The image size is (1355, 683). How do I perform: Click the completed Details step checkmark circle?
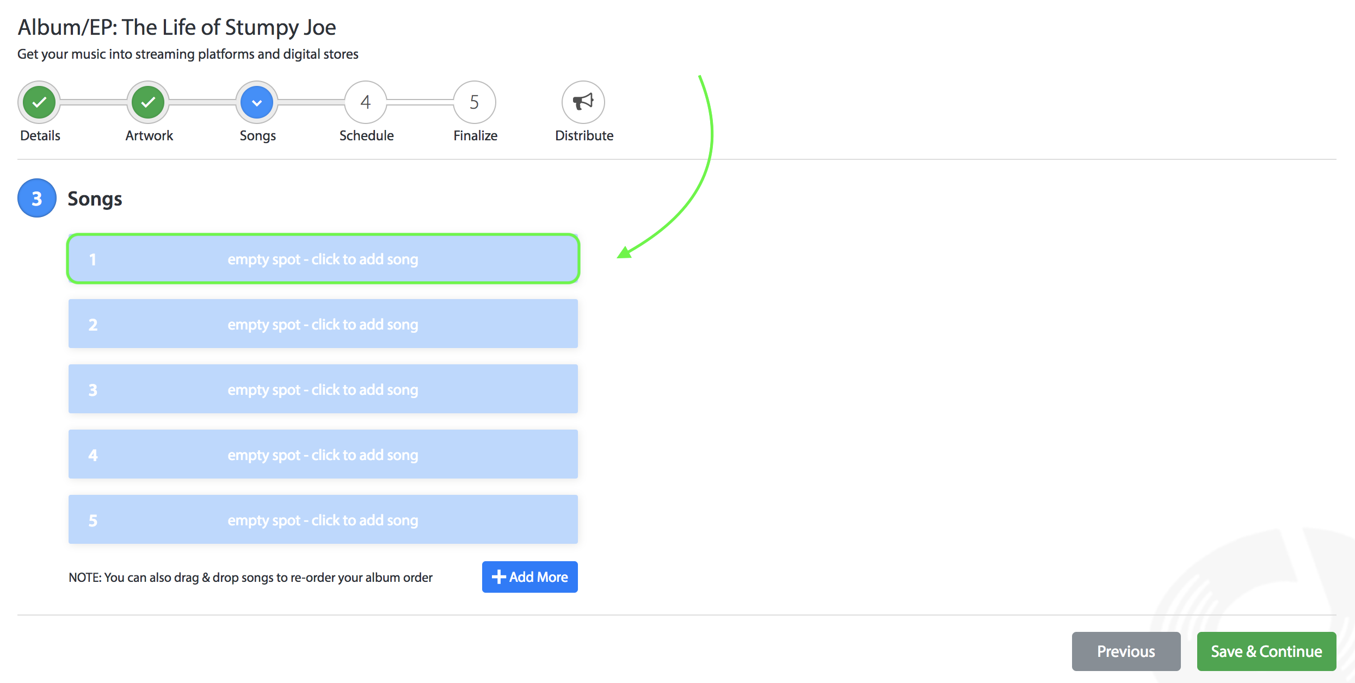coord(39,102)
